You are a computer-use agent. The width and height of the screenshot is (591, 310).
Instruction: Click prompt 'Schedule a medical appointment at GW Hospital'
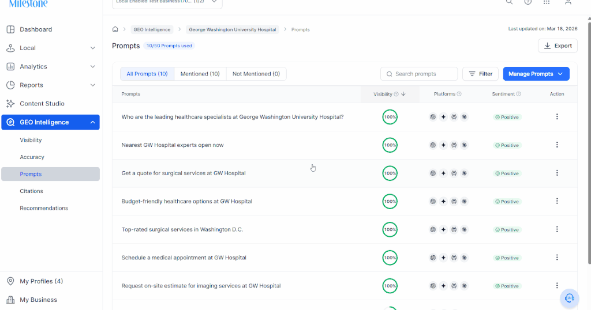184,258
